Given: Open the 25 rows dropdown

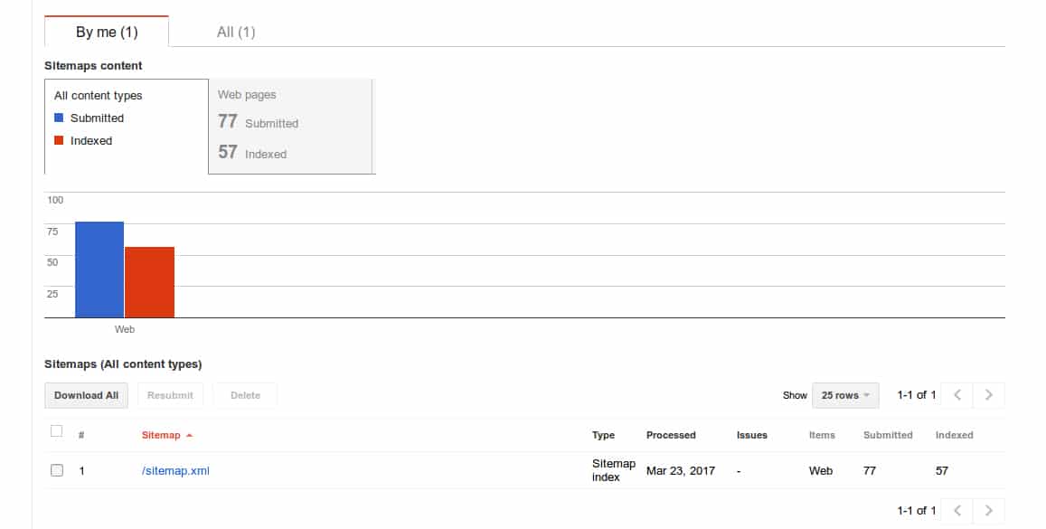Looking at the screenshot, I should pos(845,395).
